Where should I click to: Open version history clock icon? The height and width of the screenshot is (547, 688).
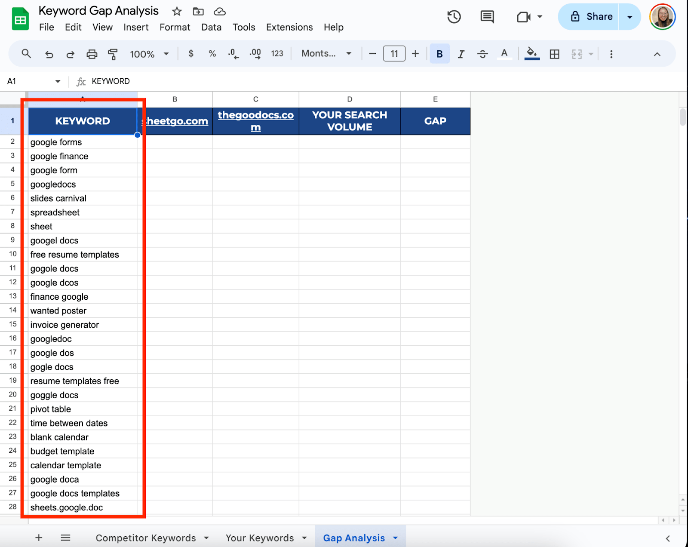tap(454, 17)
